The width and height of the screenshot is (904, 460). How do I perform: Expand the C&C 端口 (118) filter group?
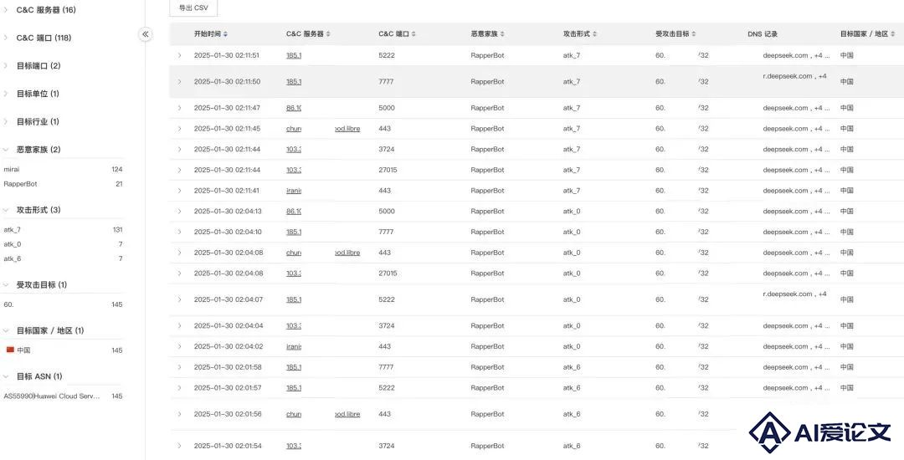(6, 38)
